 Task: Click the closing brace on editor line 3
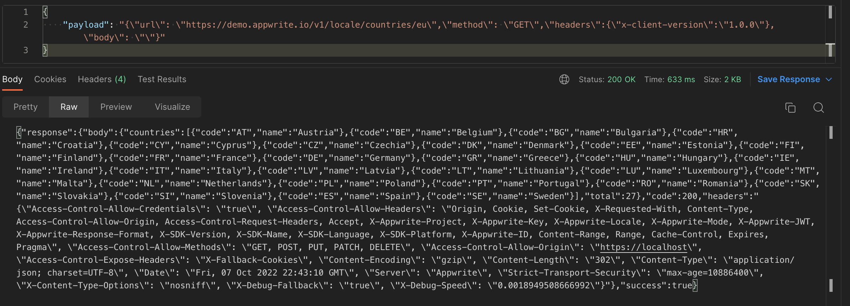[x=45, y=50]
